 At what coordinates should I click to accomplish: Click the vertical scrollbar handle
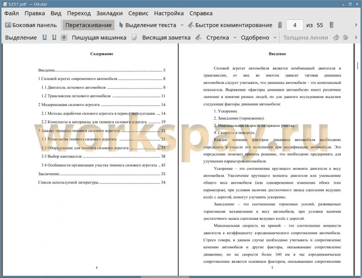pyautogui.click(x=358, y=66)
